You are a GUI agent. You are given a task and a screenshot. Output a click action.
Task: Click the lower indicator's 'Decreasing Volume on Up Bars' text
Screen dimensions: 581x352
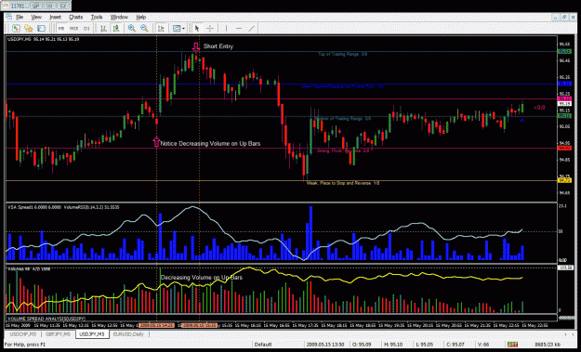click(x=202, y=277)
